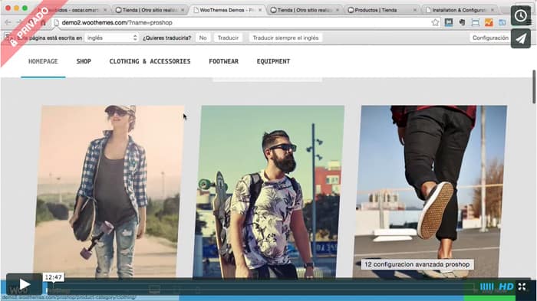
Task: Click the browser home icon
Action: click(43, 22)
